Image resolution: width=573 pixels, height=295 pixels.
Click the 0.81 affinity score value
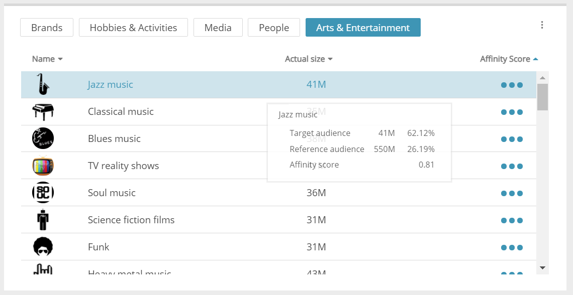426,165
